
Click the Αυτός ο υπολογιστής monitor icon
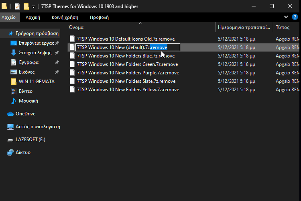pos(10,127)
